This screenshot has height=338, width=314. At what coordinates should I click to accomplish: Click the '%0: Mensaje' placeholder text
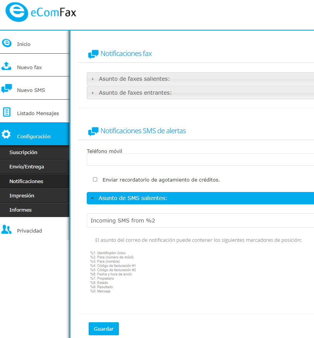click(100, 291)
